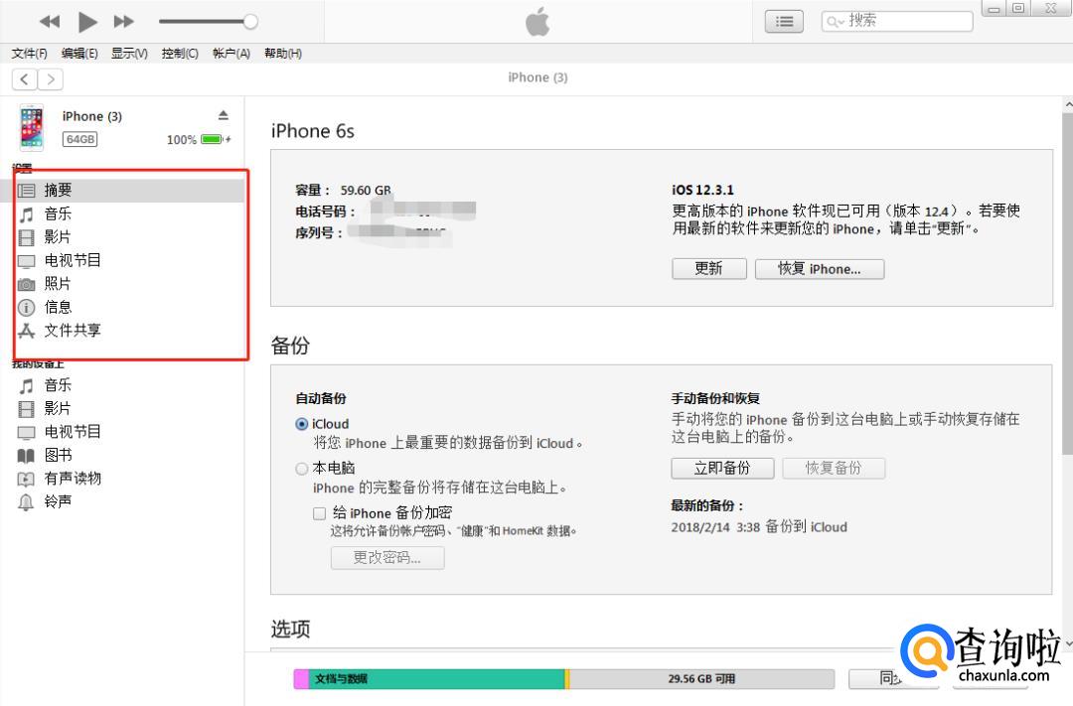Click the 电视节目 TV icon in settings
Image resolution: width=1073 pixels, height=706 pixels.
26,261
